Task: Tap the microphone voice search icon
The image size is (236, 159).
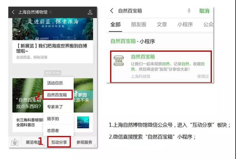Action: point(189,11)
